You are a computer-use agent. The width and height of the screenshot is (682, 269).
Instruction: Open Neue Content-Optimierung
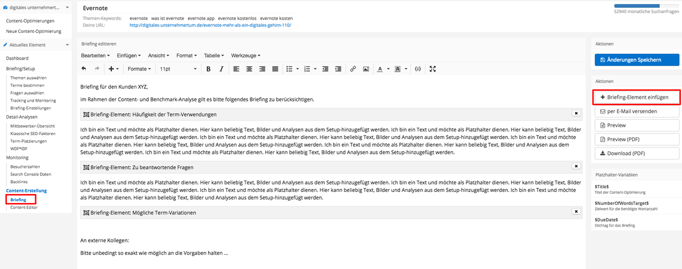click(x=34, y=31)
